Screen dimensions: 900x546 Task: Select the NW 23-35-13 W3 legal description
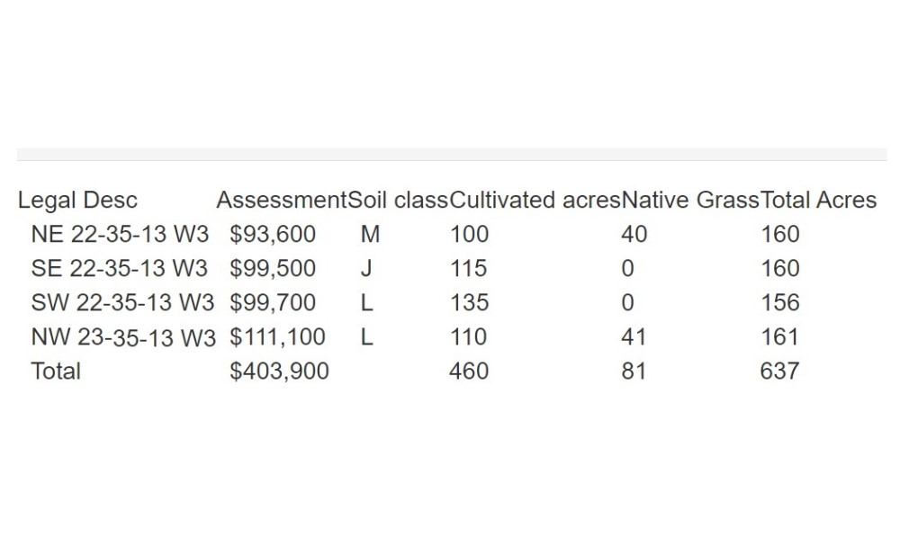[x=123, y=337]
